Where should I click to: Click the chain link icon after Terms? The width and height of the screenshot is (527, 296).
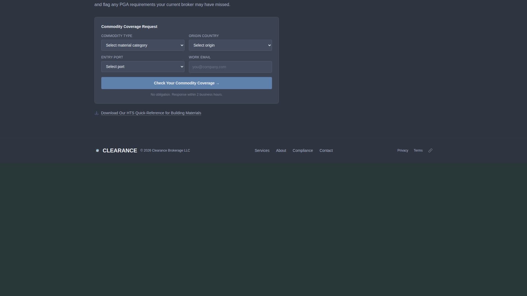430,150
